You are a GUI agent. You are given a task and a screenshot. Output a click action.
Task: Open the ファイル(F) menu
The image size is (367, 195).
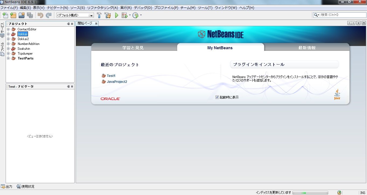click(9, 8)
